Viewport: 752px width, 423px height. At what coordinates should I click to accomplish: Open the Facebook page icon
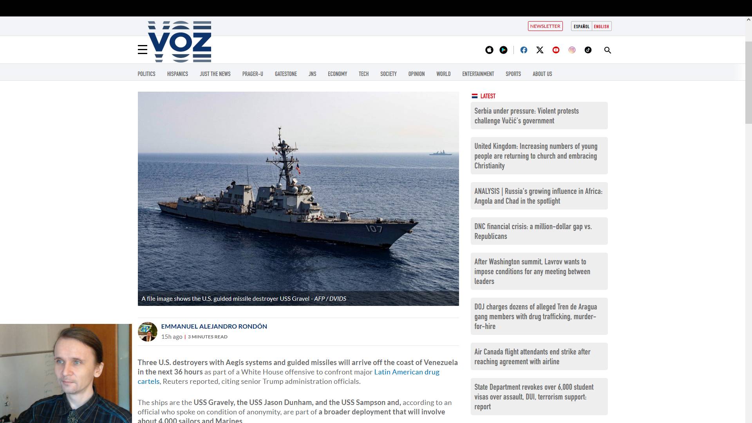(524, 50)
